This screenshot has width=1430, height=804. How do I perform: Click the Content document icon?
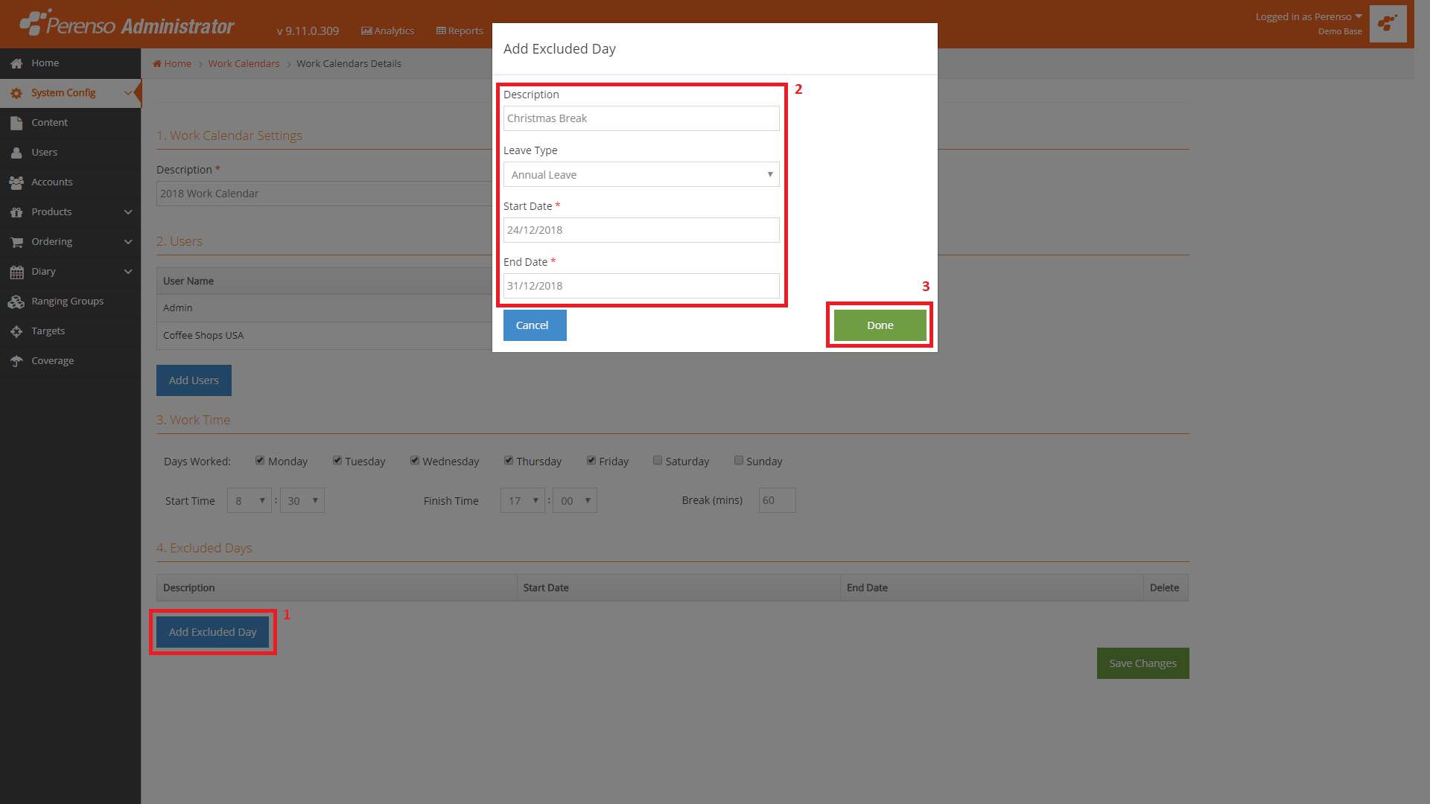(x=16, y=123)
